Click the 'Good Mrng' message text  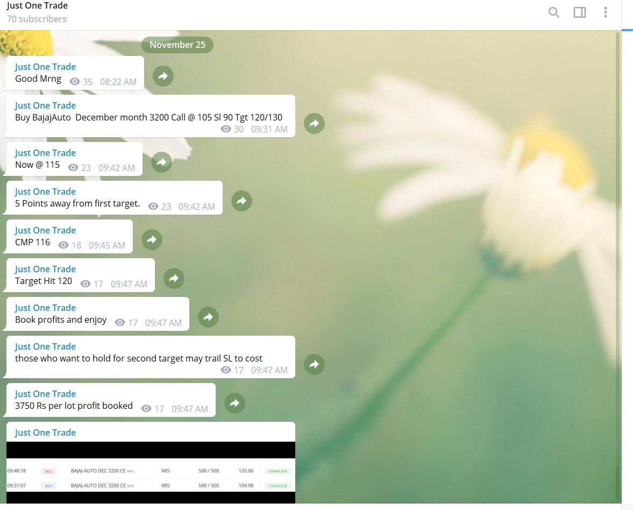coord(38,79)
